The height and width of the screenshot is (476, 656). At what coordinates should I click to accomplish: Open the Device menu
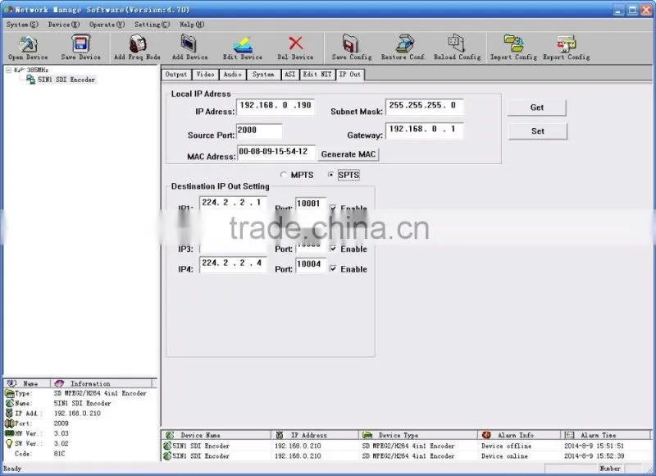pyautogui.click(x=64, y=25)
